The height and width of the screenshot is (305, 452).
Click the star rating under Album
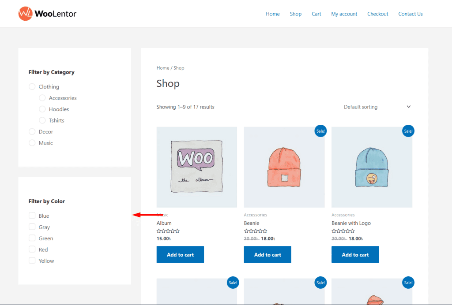point(168,231)
